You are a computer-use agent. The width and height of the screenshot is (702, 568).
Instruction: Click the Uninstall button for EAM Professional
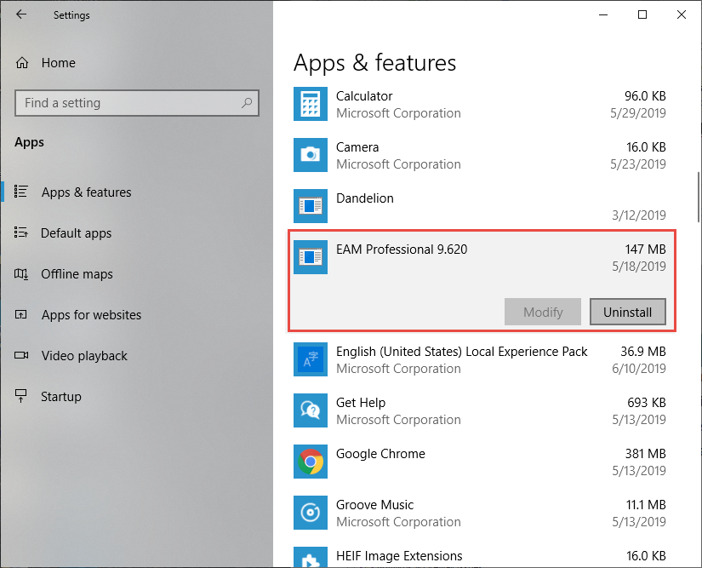(x=628, y=312)
